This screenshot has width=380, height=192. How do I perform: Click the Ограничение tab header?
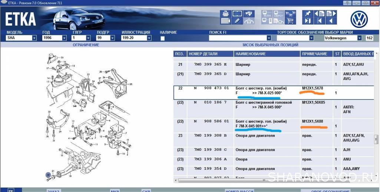click(86, 45)
